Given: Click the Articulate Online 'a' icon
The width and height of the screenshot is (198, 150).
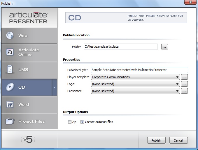Looking at the screenshot, I should (x=10, y=52).
